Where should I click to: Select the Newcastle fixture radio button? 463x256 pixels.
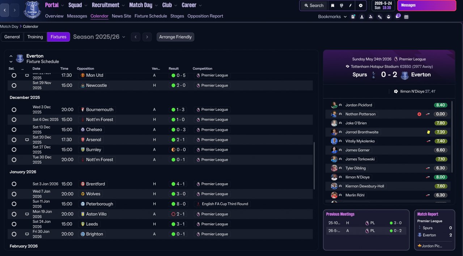(14, 85)
